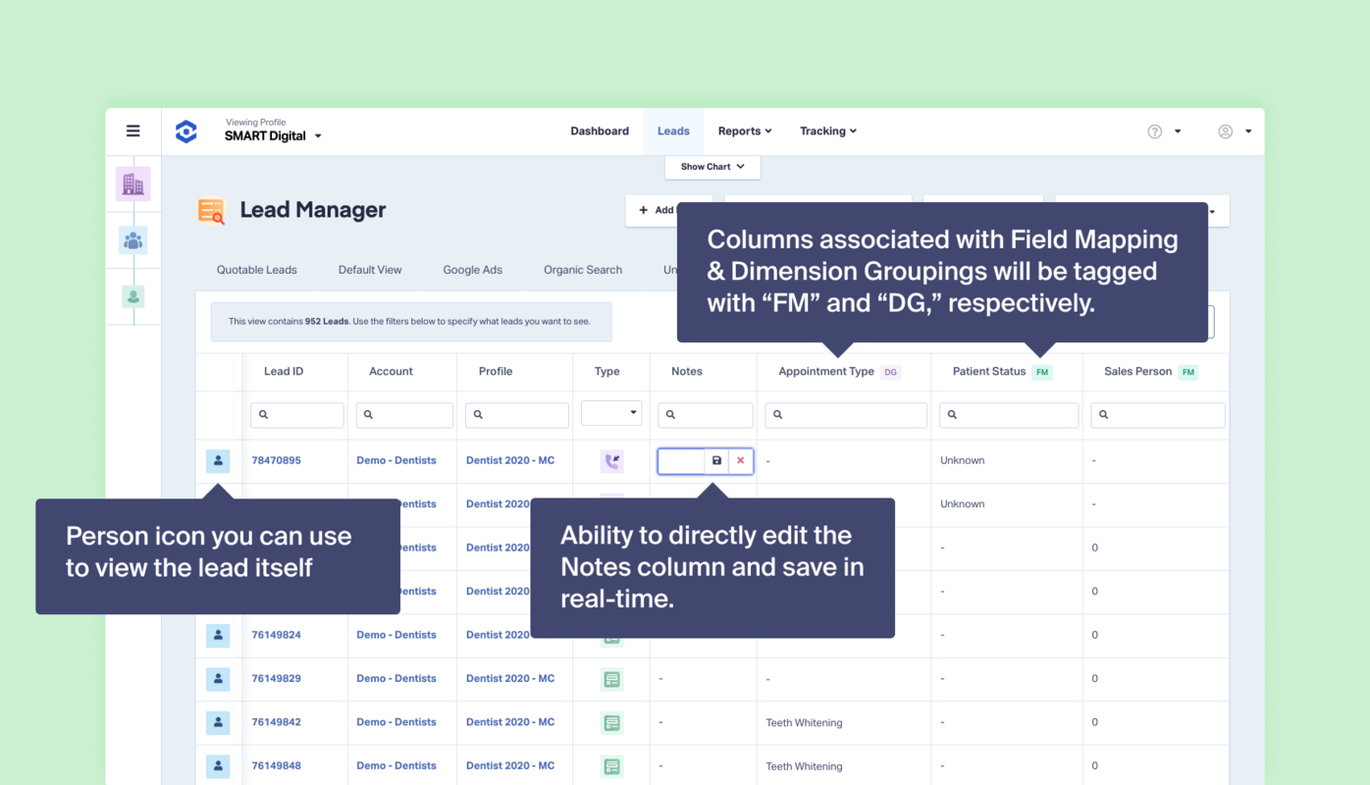
Task: Expand the Show Chart panel
Action: click(712, 167)
